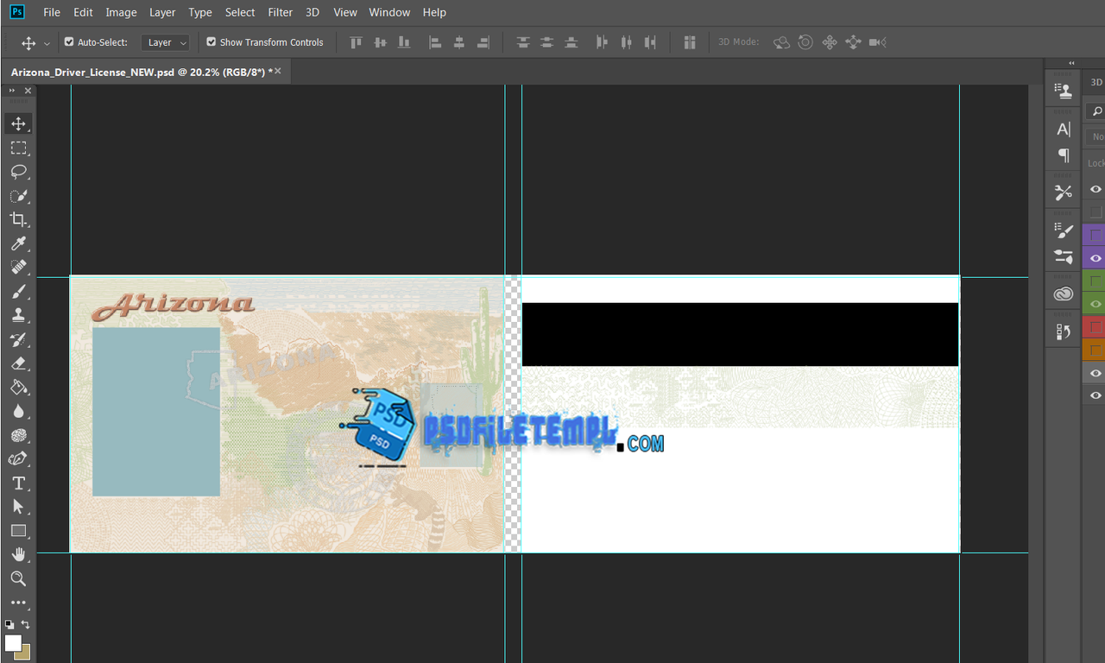Select the Rectangular Marquee tool

[x=18, y=148]
